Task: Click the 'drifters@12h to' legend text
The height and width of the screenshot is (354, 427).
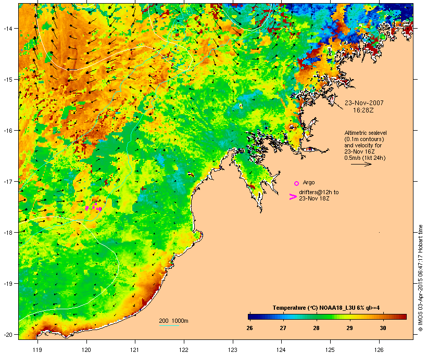Action: [319, 192]
